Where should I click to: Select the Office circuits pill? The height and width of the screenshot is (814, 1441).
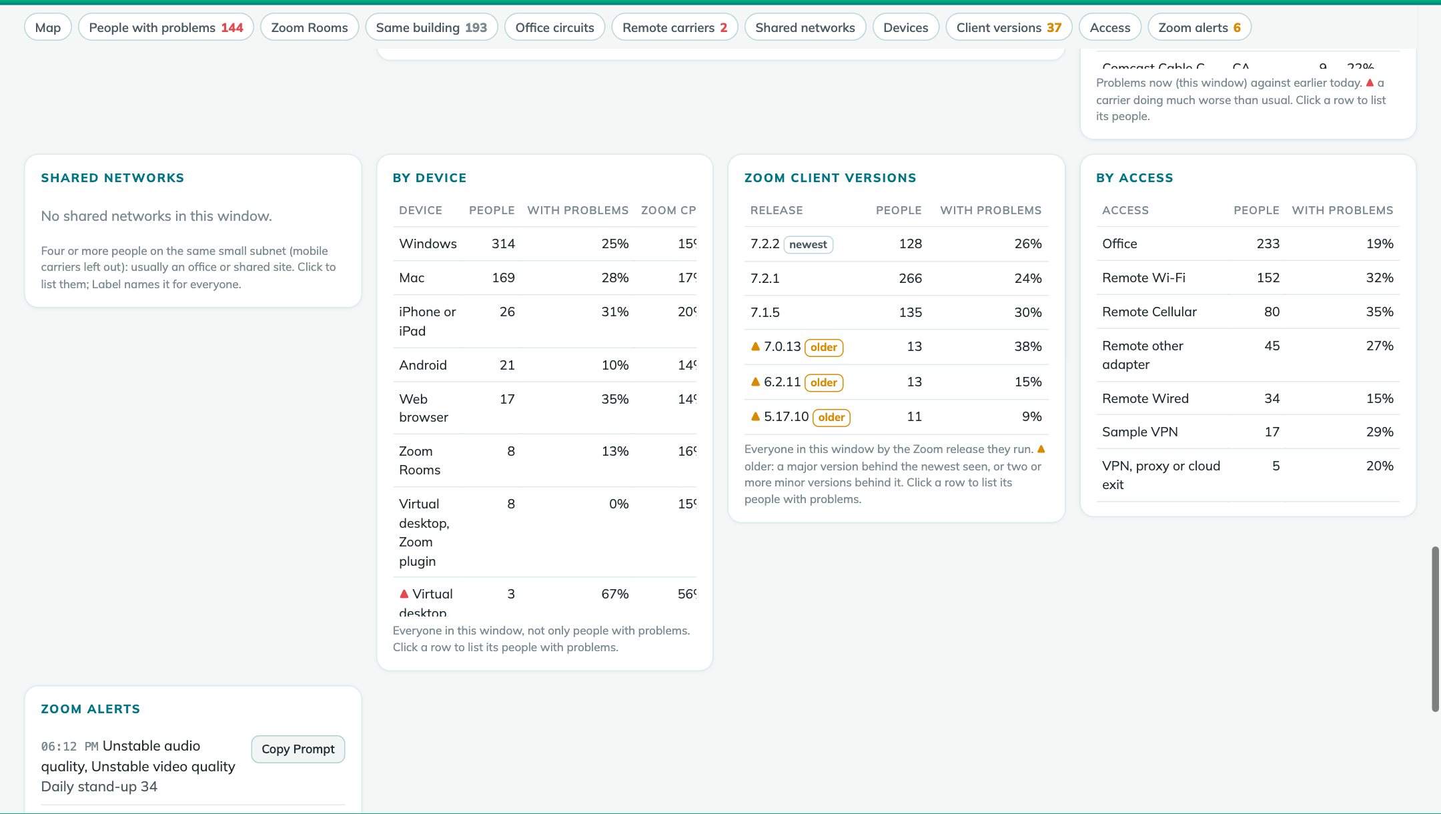pos(554,27)
